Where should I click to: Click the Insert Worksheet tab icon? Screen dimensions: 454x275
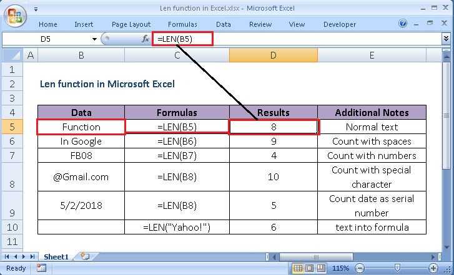click(x=85, y=256)
